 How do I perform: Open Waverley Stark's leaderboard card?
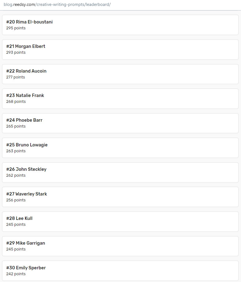pyautogui.click(x=120, y=197)
